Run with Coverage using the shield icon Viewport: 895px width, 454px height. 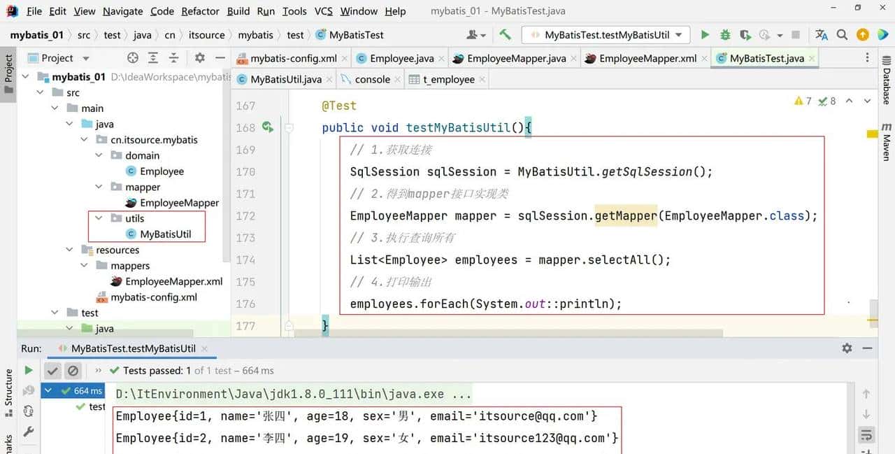745,35
